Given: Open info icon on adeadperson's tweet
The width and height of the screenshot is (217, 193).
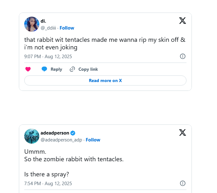Looking at the screenshot, I should [182, 183].
